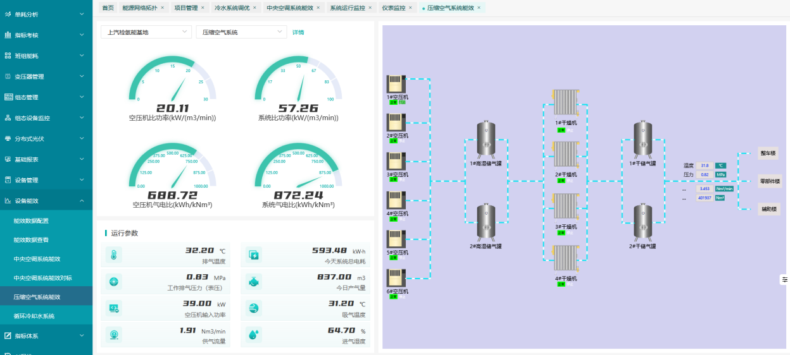This screenshot has width=790, height=355.
Task: Select the 6#空压机 compressor icon
Action: (x=397, y=278)
